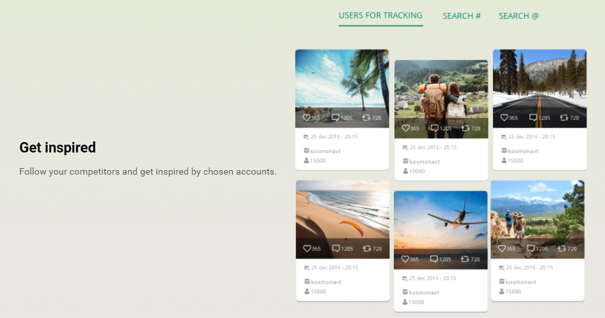This screenshot has height=318, width=605.
Task: Open the backpacker couple photo
Action: 441,99
